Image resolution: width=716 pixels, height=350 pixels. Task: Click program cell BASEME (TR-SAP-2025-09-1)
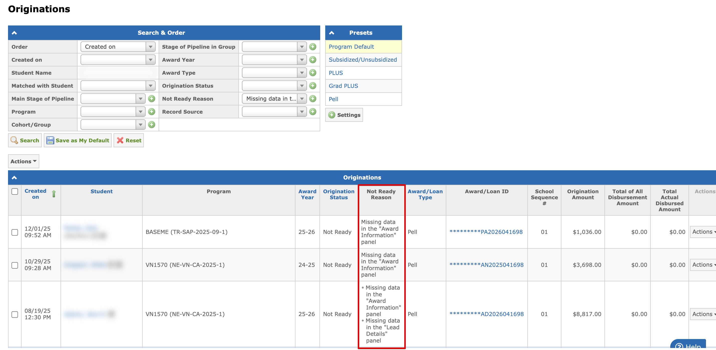pyautogui.click(x=186, y=232)
